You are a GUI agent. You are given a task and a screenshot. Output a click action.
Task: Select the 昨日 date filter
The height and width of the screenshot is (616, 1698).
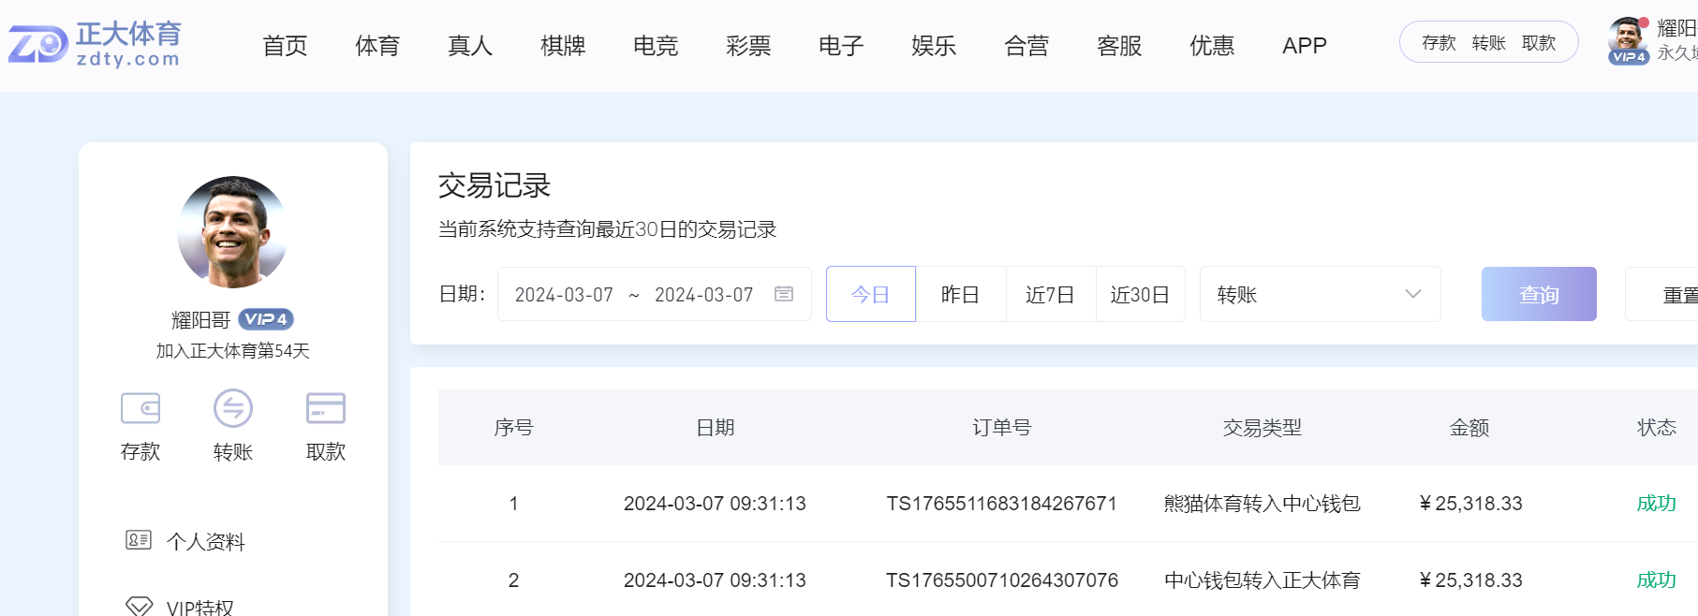[x=960, y=294]
